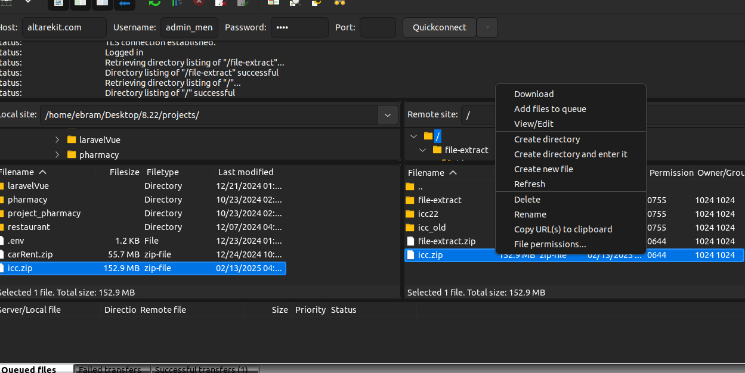This screenshot has height=373, width=745.
Task: Cancel the current operation with red X icon
Action: pos(199,3)
